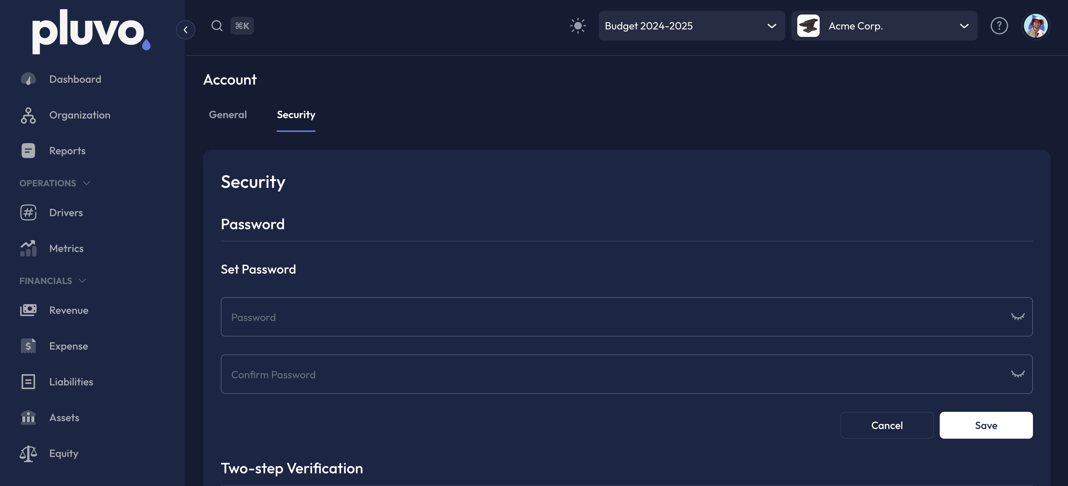Switch to the General tab
1068x486 pixels.
pyautogui.click(x=227, y=115)
